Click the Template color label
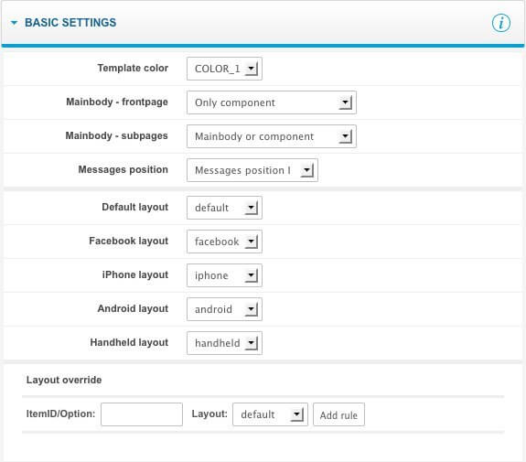Screen dimensions: 526x462 [x=133, y=68]
